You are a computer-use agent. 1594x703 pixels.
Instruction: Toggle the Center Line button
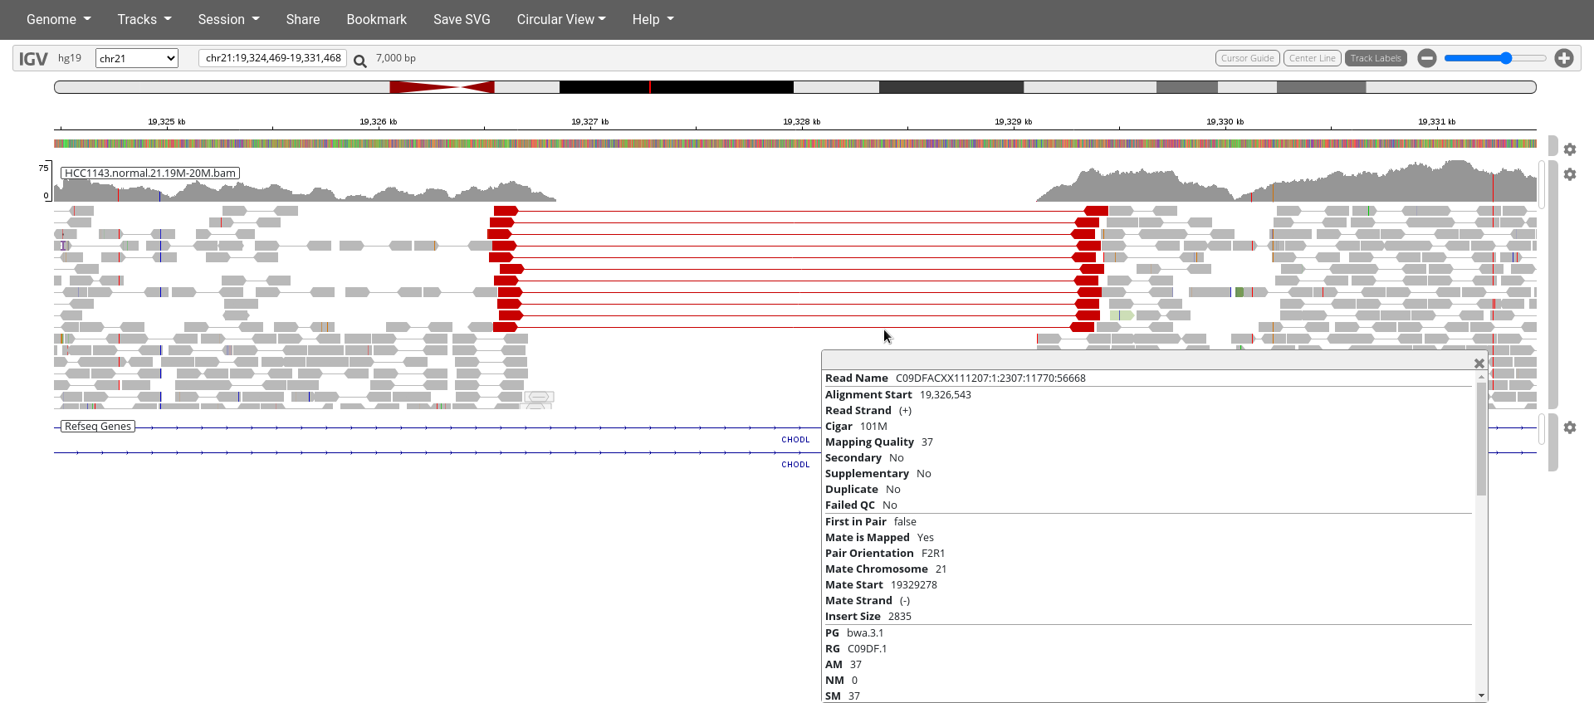(1312, 58)
